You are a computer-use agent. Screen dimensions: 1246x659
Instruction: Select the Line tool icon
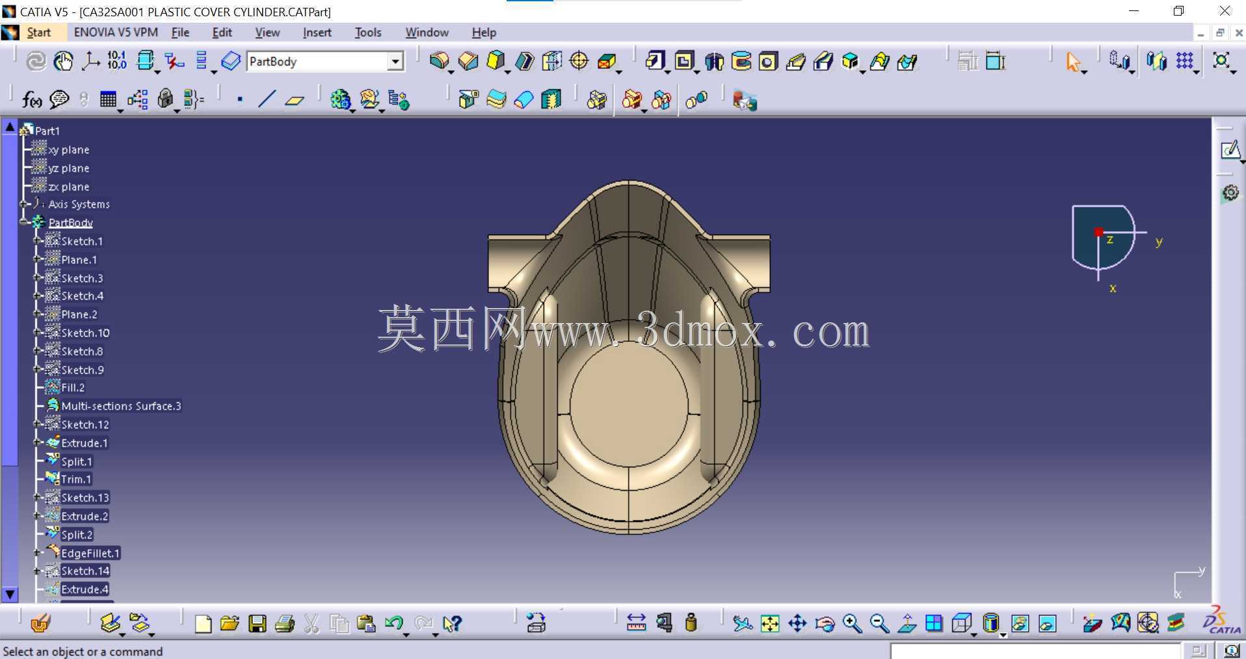[267, 99]
